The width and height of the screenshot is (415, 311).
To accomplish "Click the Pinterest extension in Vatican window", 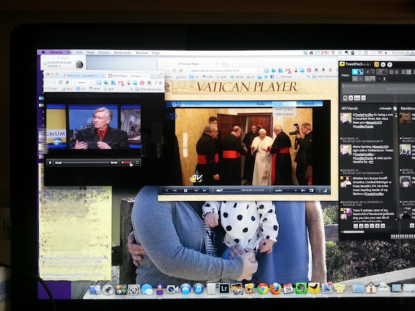I will point(309,71).
